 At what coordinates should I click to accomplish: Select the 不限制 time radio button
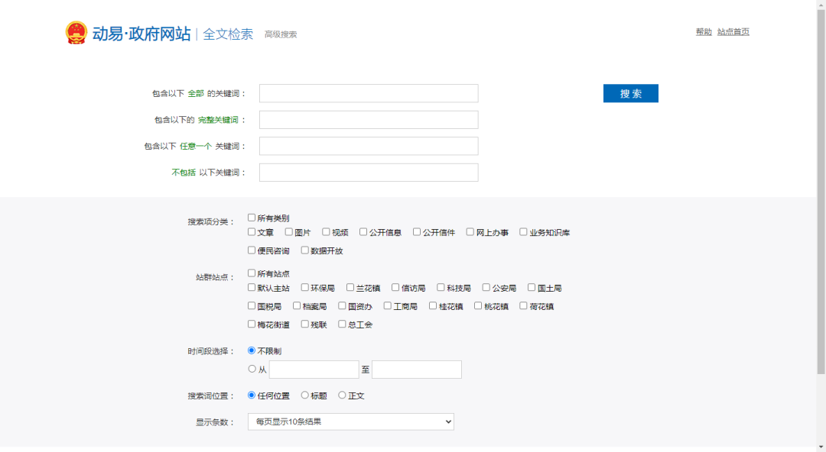tap(252, 350)
